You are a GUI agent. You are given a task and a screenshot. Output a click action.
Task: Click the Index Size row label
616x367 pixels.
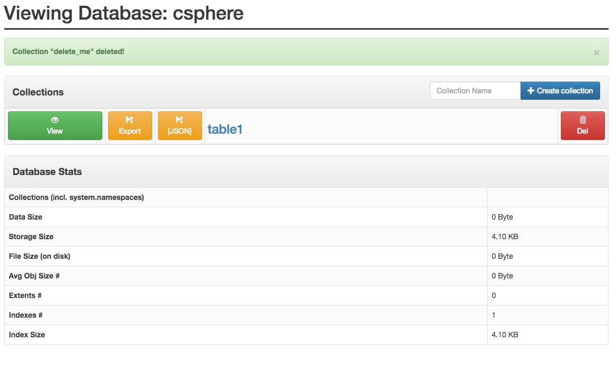pos(27,335)
